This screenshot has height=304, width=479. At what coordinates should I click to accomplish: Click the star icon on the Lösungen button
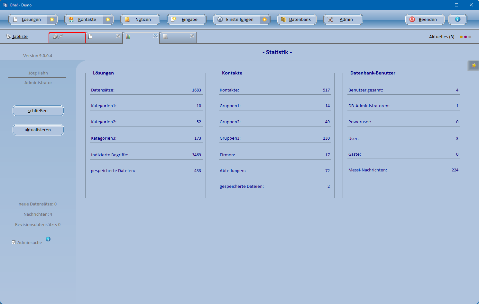pyautogui.click(x=52, y=20)
